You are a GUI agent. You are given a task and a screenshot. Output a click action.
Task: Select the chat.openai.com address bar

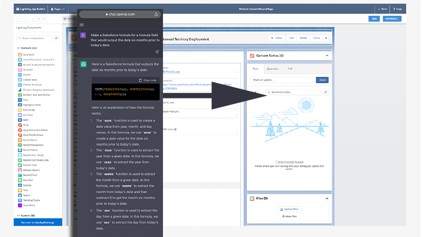(120, 14)
